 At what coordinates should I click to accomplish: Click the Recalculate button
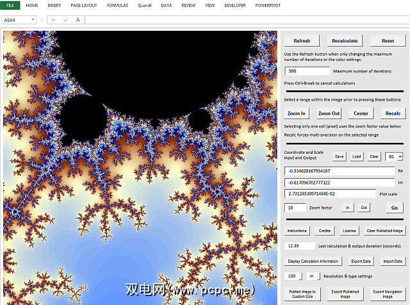tap(345, 40)
